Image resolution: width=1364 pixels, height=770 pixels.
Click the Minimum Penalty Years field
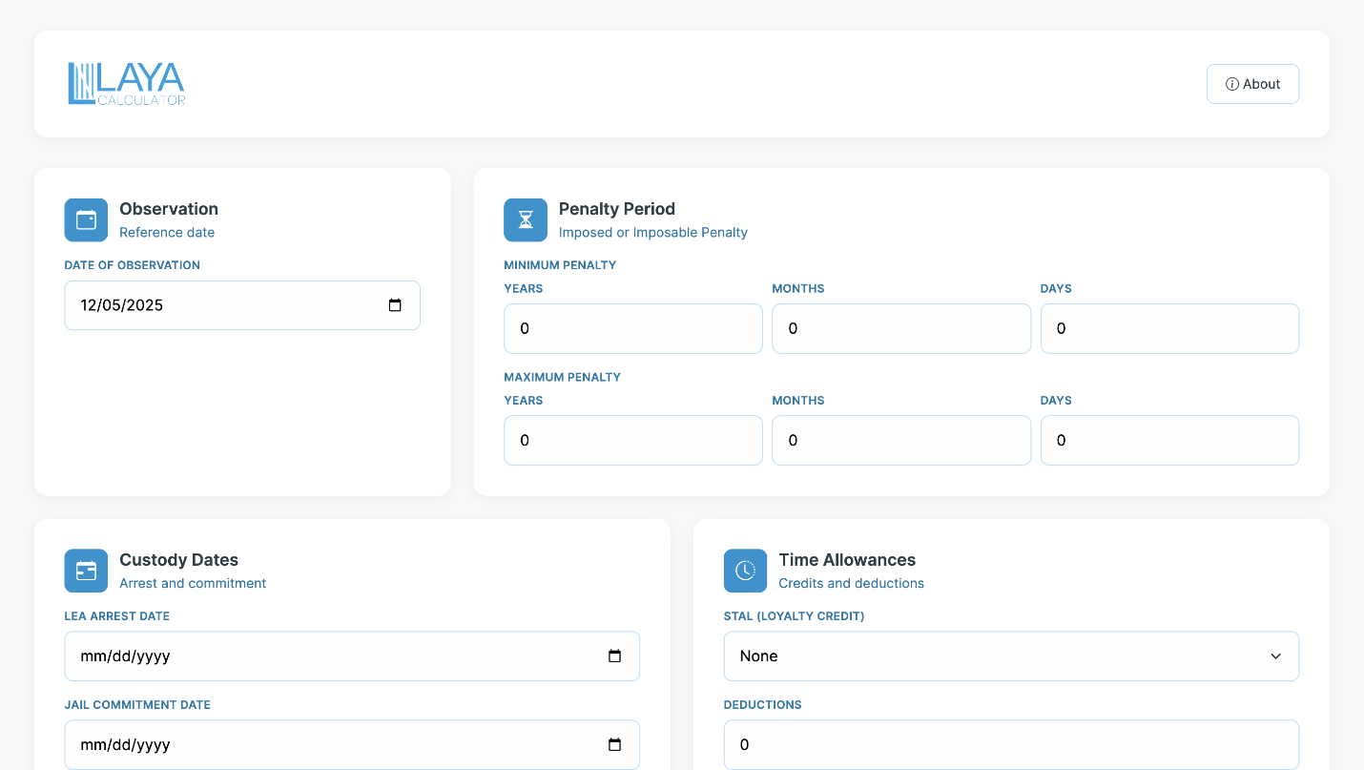633,328
